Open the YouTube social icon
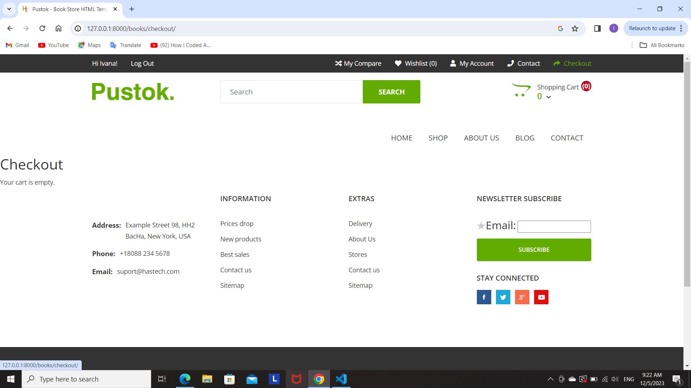This screenshot has height=388, width=691. pyautogui.click(x=541, y=297)
